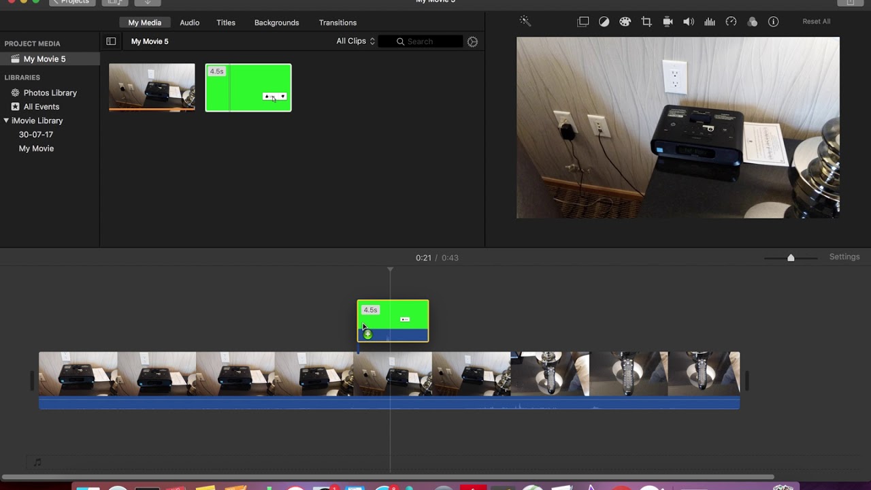Open the color correction palette tool
This screenshot has width=871, height=490.
625,22
